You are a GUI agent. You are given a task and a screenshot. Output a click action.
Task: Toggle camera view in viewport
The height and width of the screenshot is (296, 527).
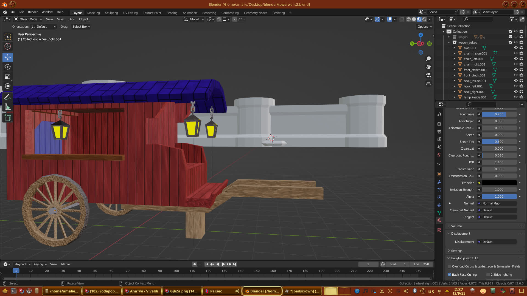[428, 75]
